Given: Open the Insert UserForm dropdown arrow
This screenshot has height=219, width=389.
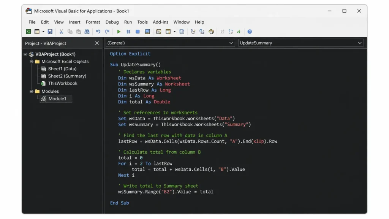Looking at the screenshot, I should (43, 32).
